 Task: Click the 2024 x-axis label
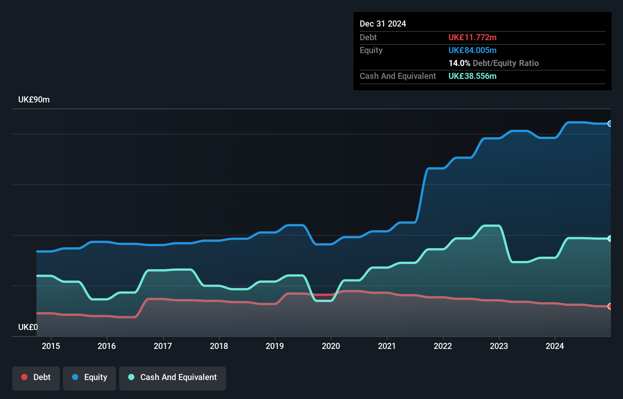(x=555, y=346)
